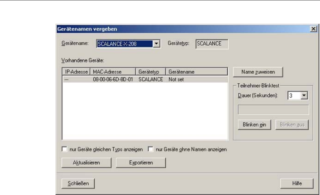Start blinking with Blinken ein
This screenshot has width=320, height=195.
coord(254,124)
